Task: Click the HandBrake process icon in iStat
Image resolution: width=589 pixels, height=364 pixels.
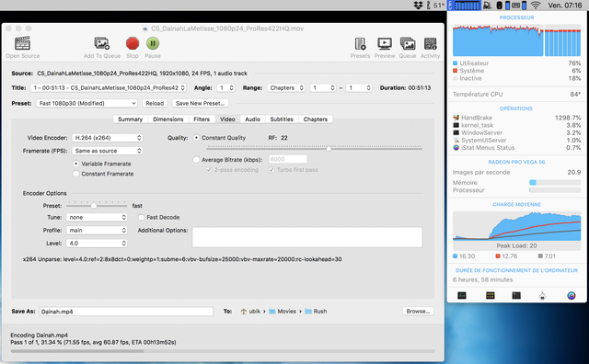Action: 456,118
